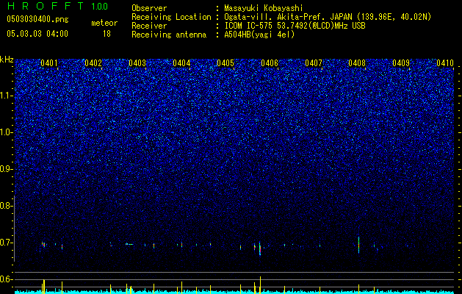Screen dimensions: 462x294
Task: Click the 0409 time marker
Action: point(401,62)
